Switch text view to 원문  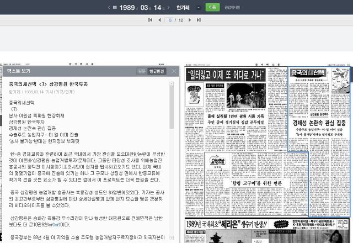click(142, 71)
